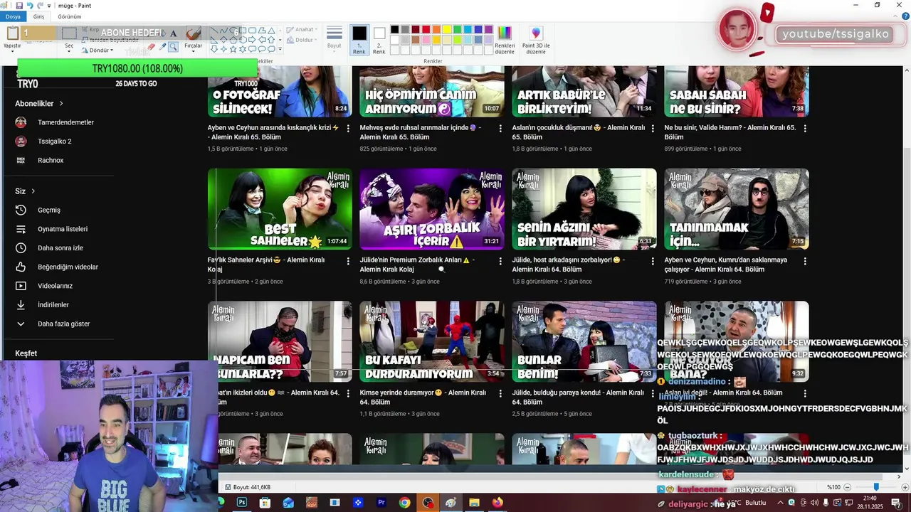This screenshot has height=512, width=911.
Task: Activate 1. Renk foreground color
Action: [x=359, y=40]
